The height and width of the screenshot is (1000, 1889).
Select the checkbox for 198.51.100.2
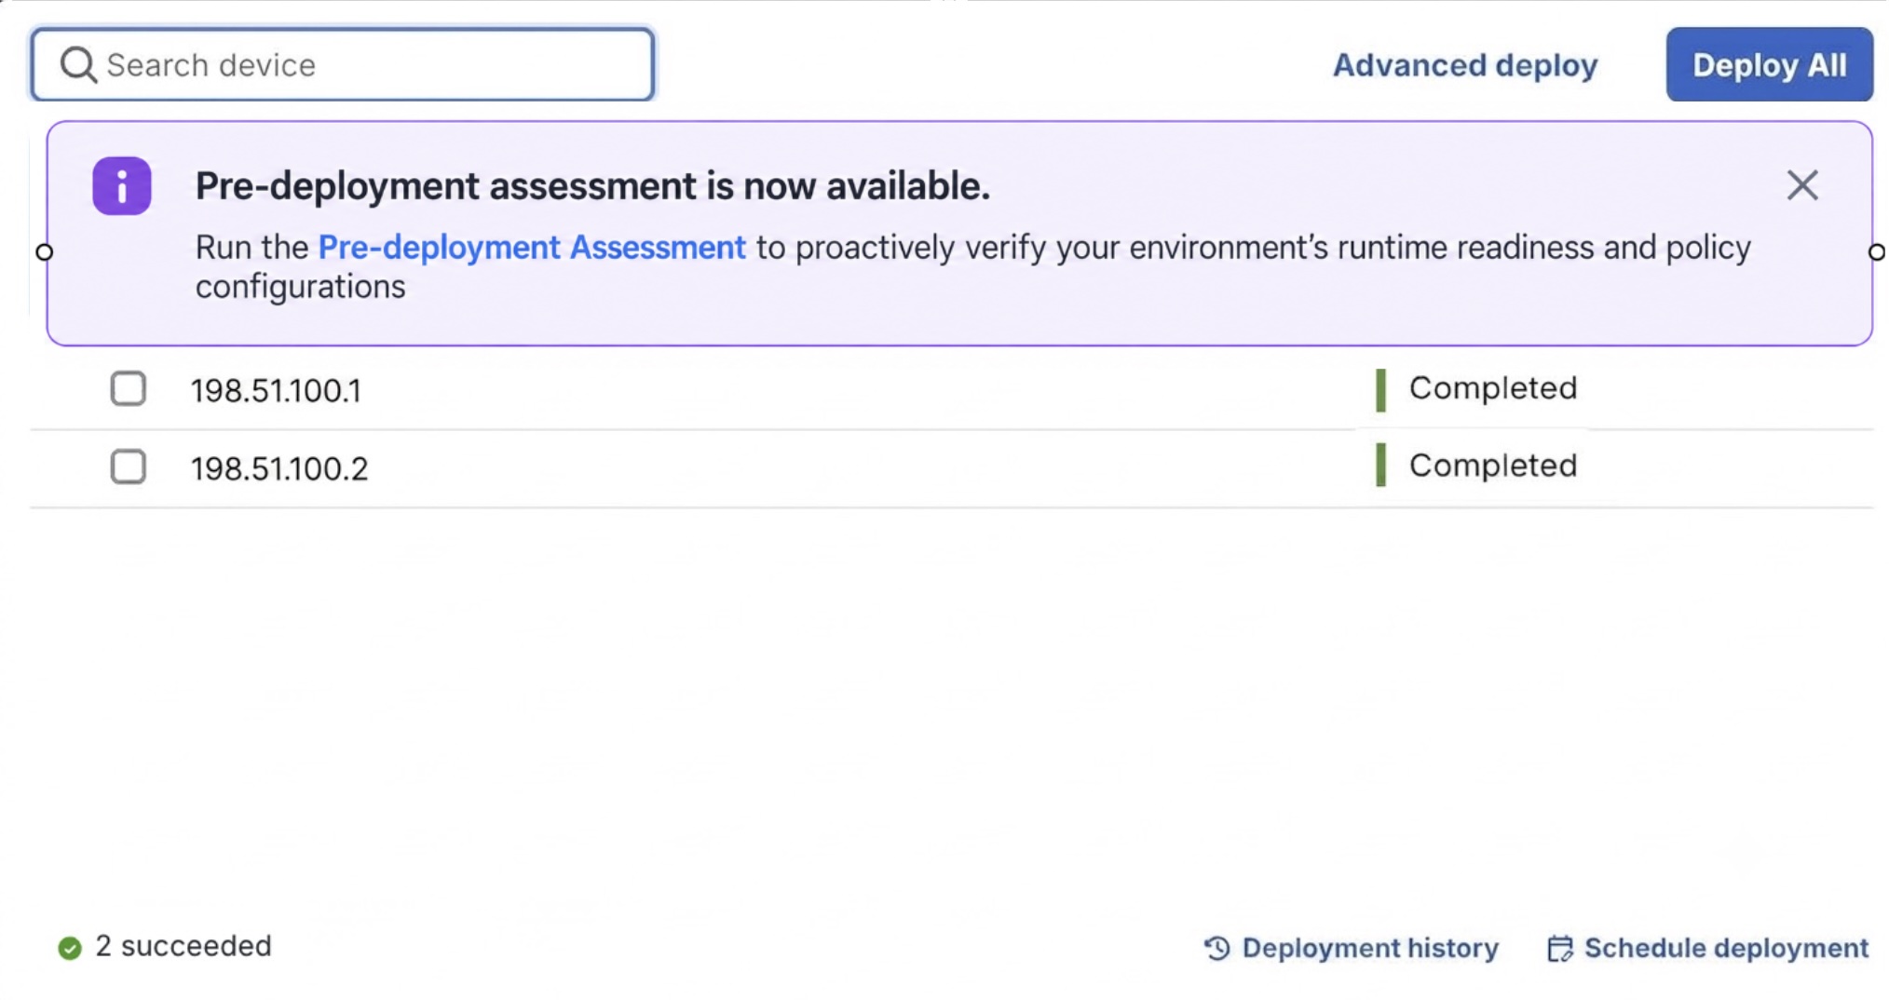(129, 466)
